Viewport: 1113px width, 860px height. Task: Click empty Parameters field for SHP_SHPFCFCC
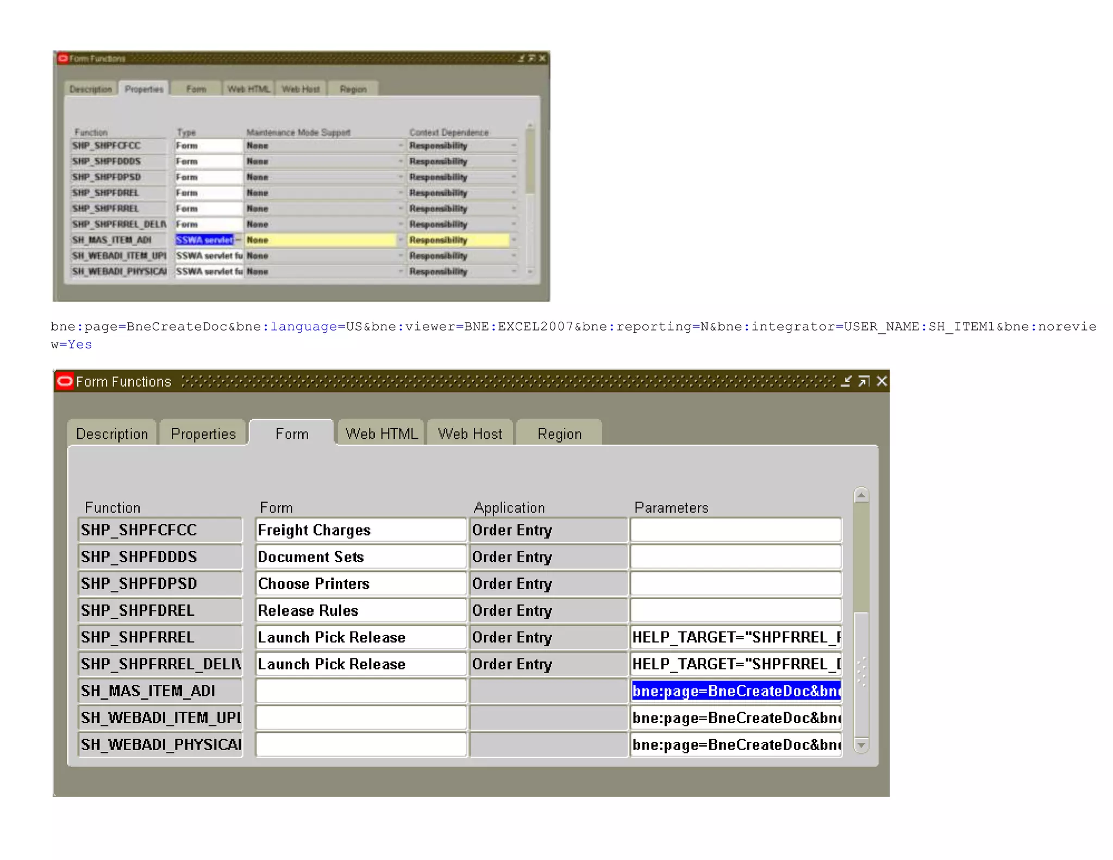736,530
